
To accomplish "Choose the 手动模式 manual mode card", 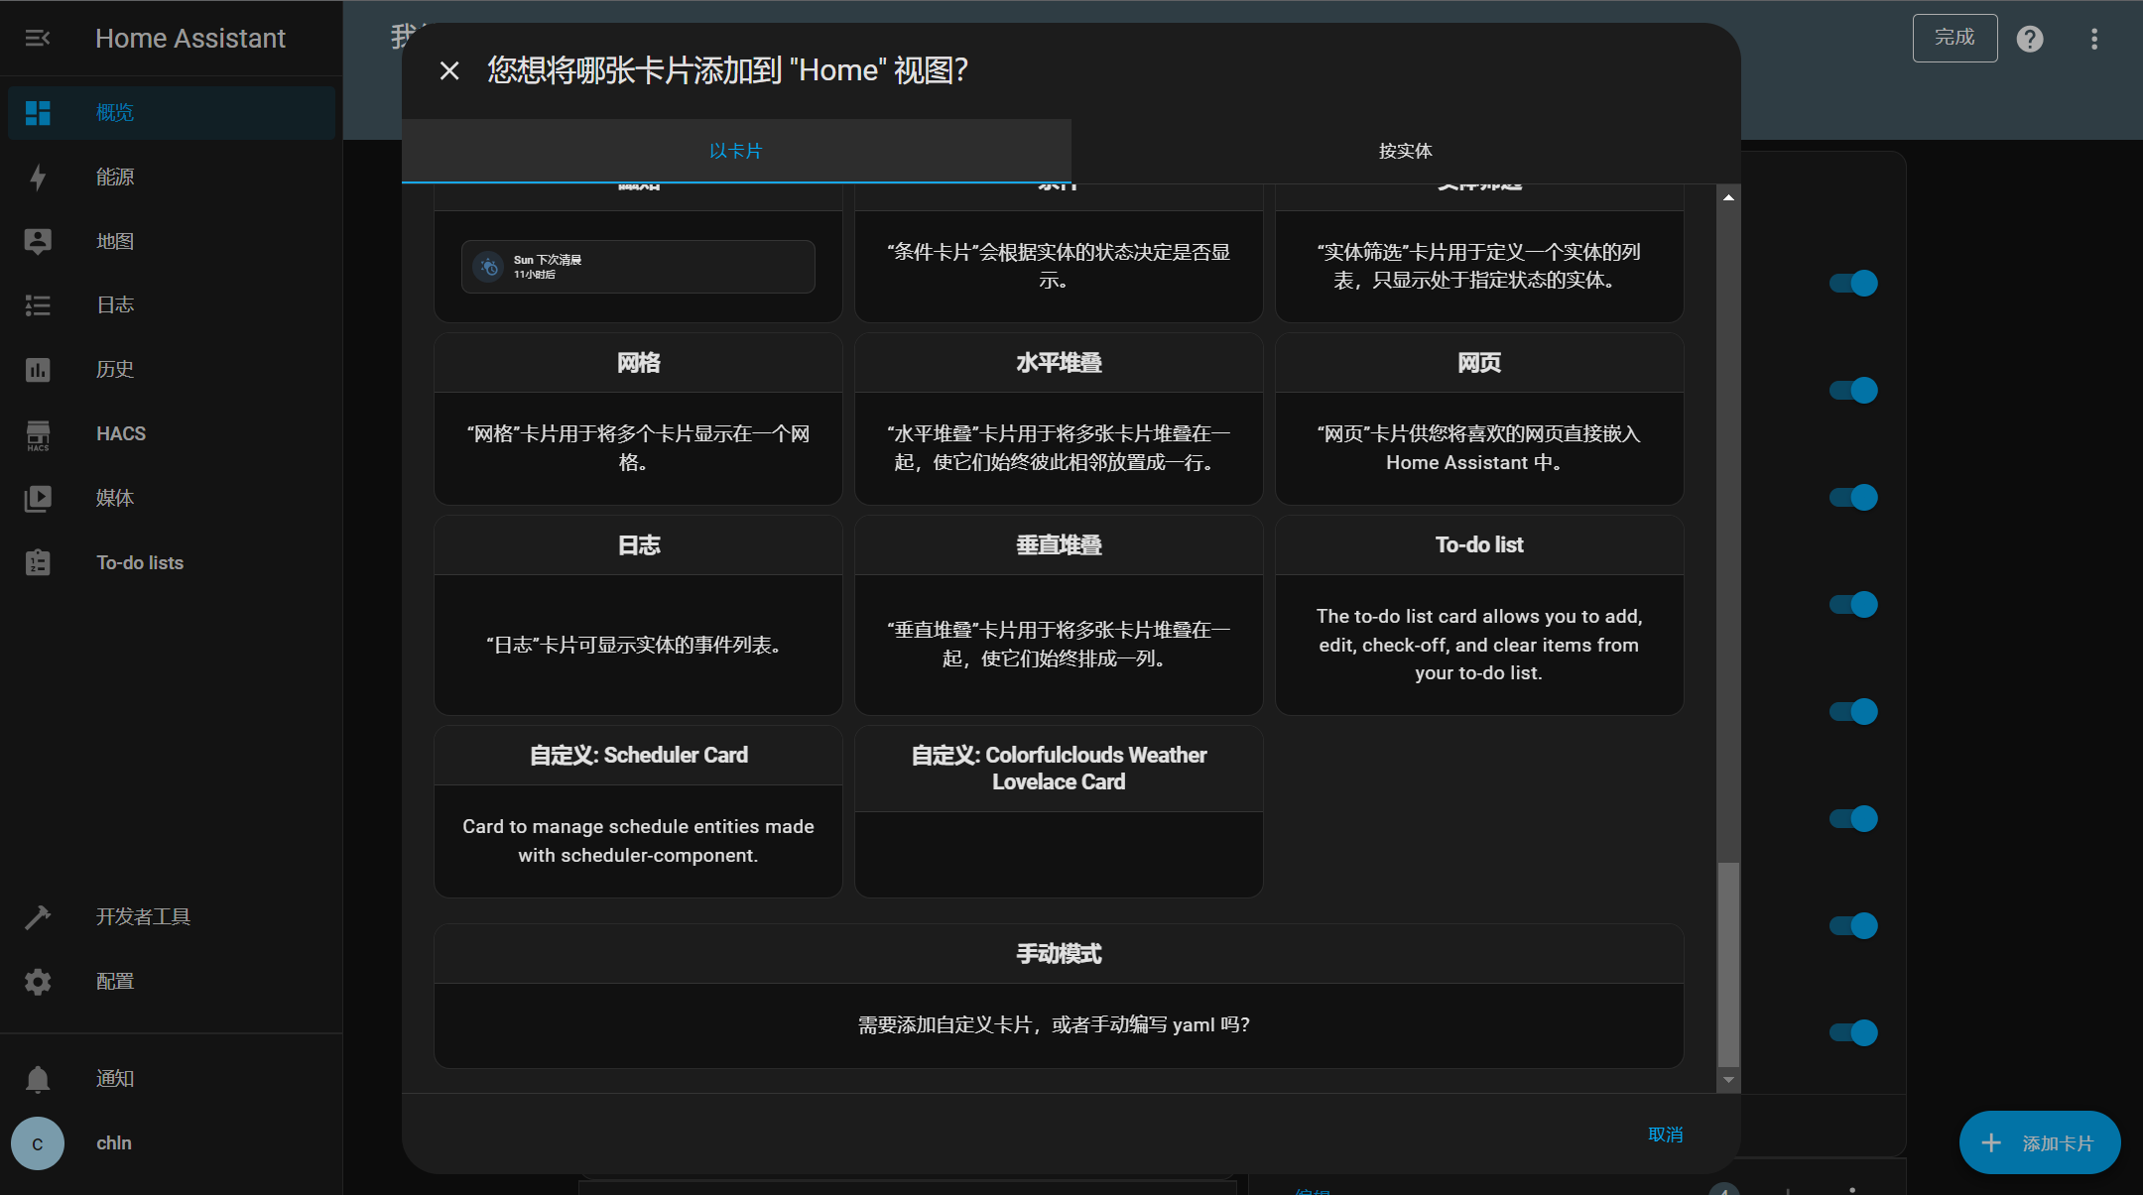I will tap(1059, 996).
